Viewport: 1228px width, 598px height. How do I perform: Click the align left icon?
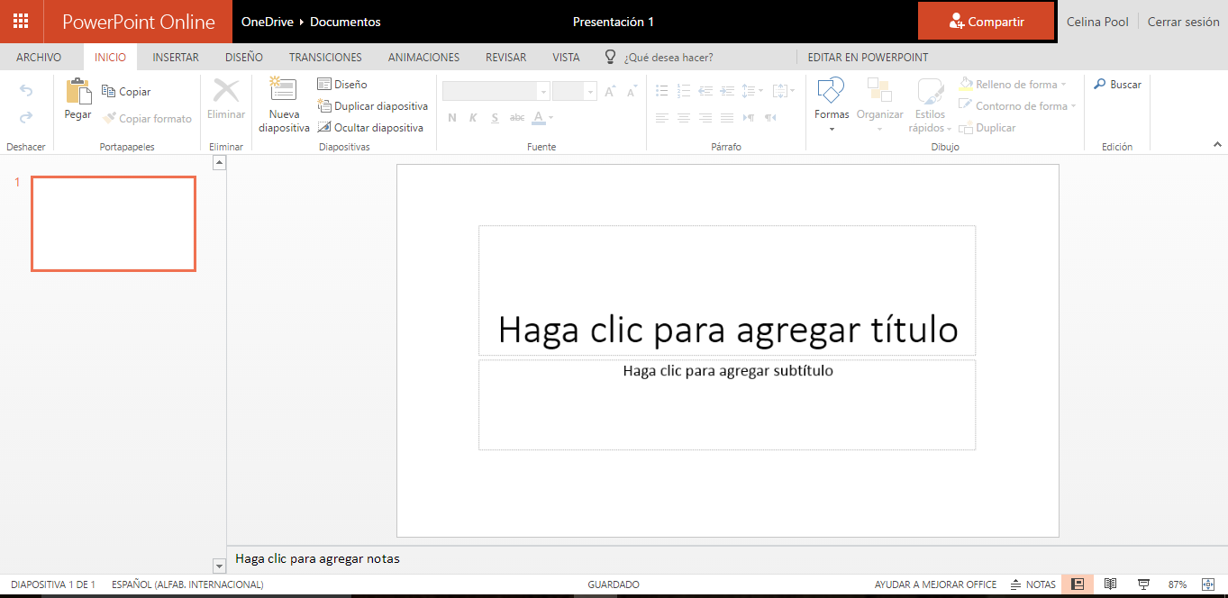(662, 118)
